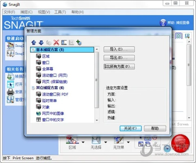Viewport: 196px width, 163px height.
Task: Click the 无效果 effects icon
Action: click(x=119, y=140)
